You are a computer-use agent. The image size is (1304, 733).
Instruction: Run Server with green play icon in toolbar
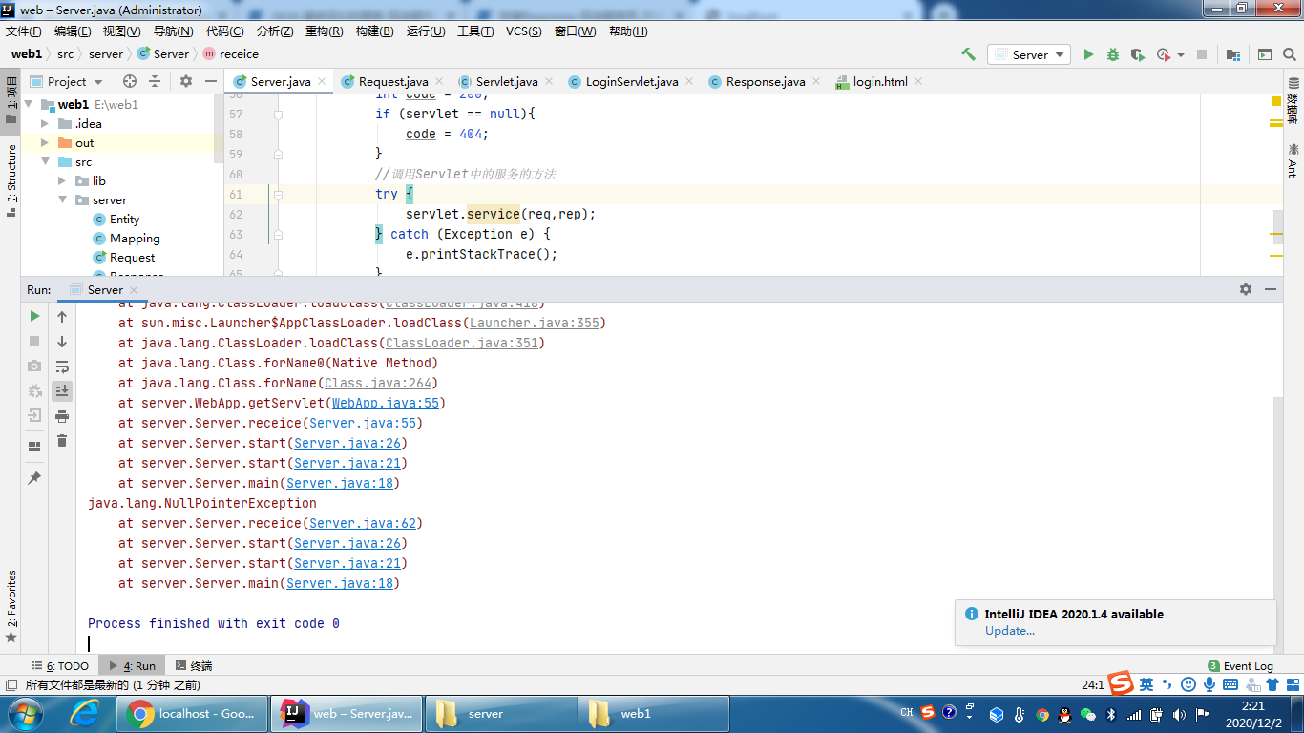pyautogui.click(x=1088, y=54)
